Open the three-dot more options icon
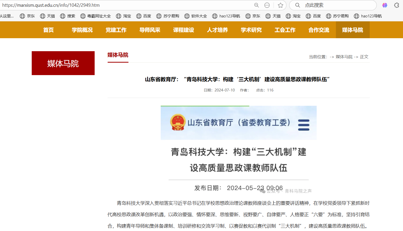The image size is (403, 231). [267, 5]
